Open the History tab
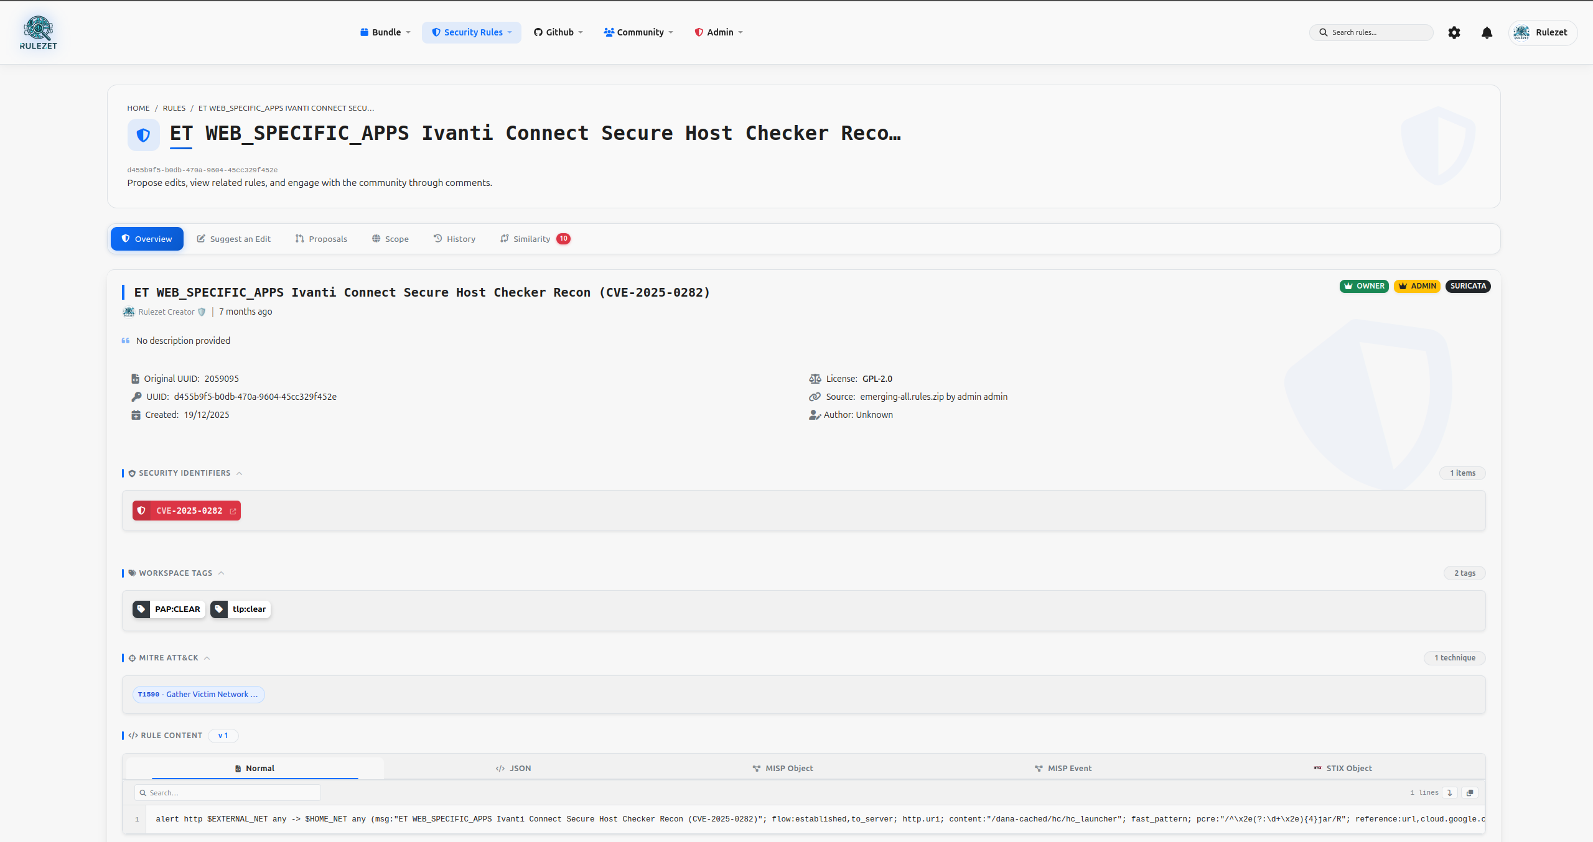 [454, 239]
